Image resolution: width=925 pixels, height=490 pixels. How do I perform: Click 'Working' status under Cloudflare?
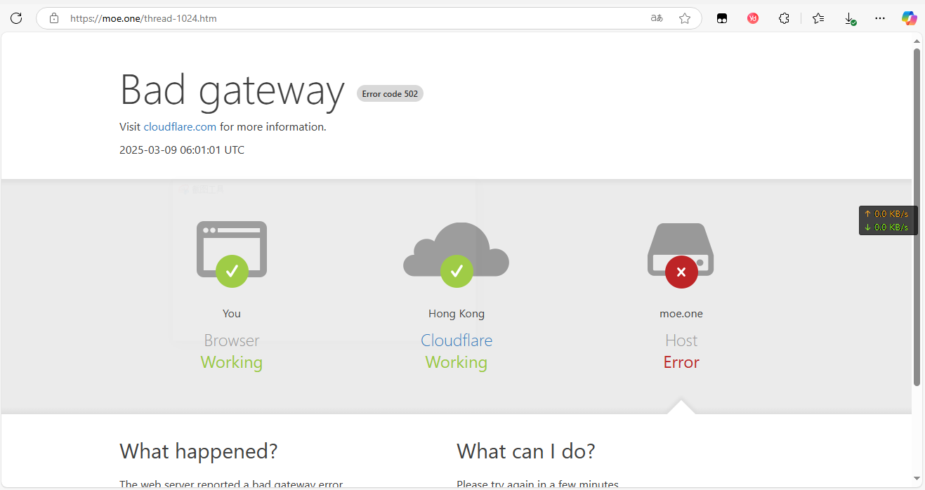click(x=457, y=362)
